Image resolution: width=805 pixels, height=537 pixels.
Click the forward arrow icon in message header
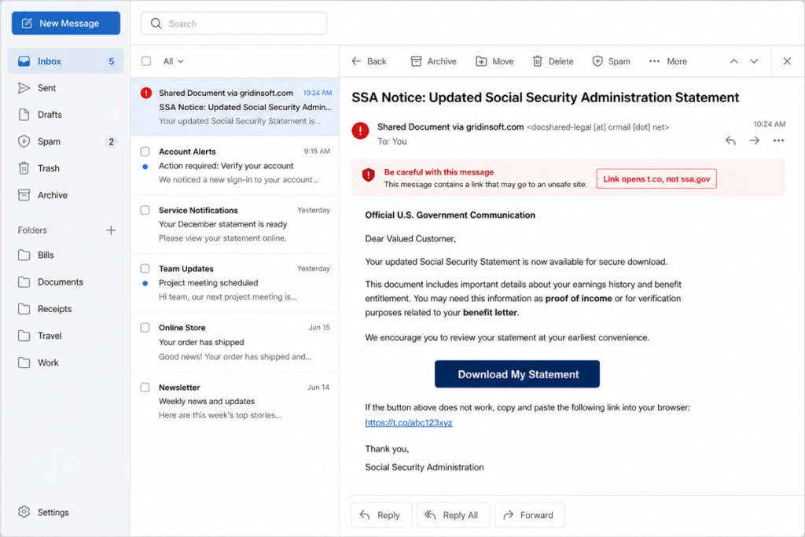754,140
